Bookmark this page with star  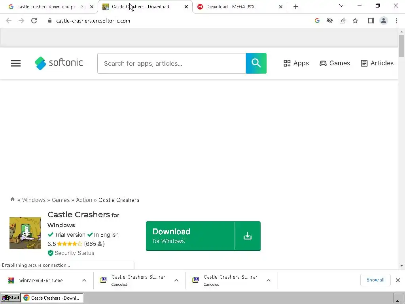[356, 21]
